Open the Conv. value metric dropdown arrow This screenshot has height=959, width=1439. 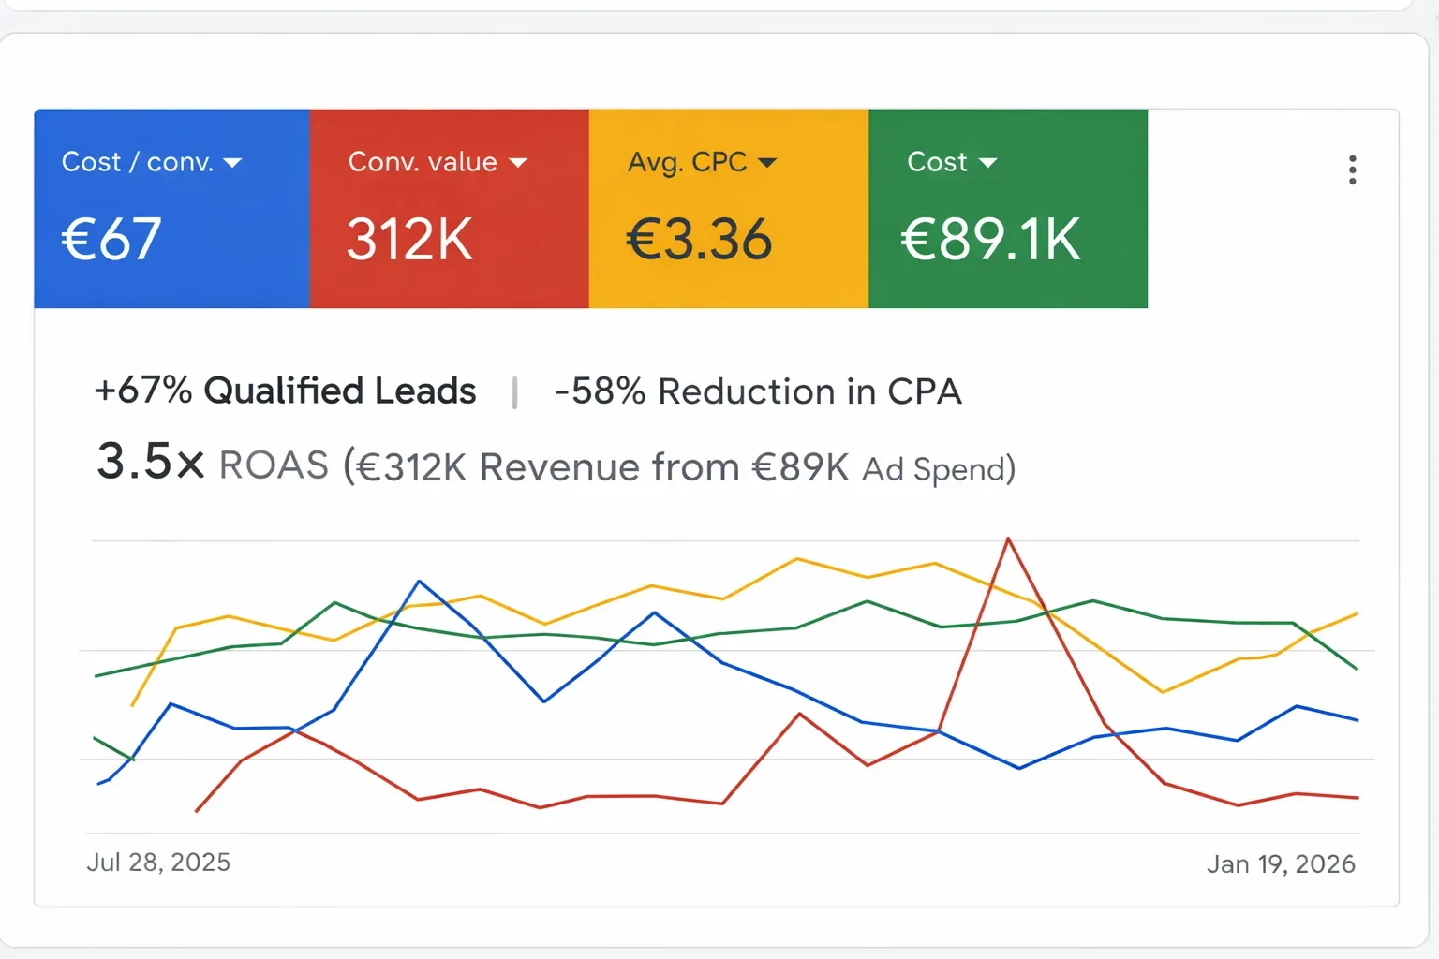519,161
